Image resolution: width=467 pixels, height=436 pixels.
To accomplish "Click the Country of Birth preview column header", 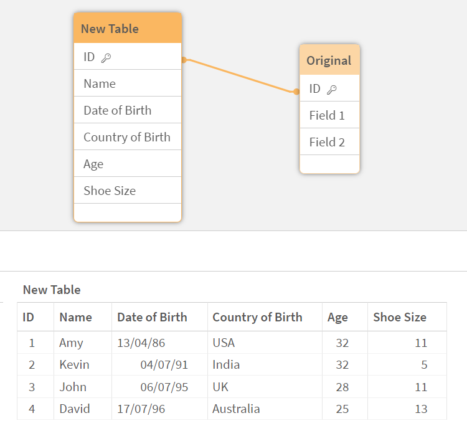I will tap(257, 317).
